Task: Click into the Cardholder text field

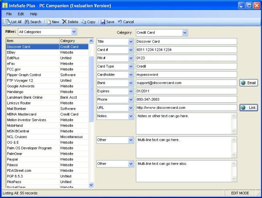Action: click(x=186, y=75)
